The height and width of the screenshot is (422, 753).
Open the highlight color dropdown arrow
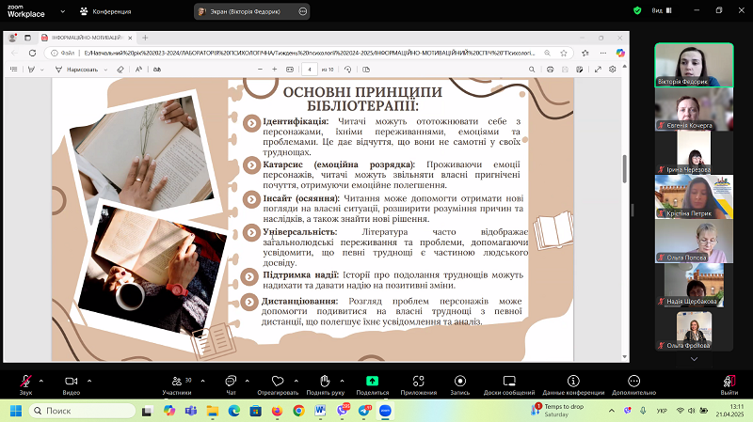[x=42, y=70]
